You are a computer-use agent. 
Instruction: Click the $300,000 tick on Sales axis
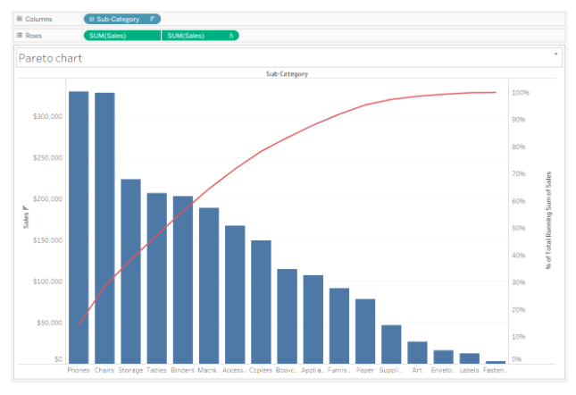click(x=47, y=116)
